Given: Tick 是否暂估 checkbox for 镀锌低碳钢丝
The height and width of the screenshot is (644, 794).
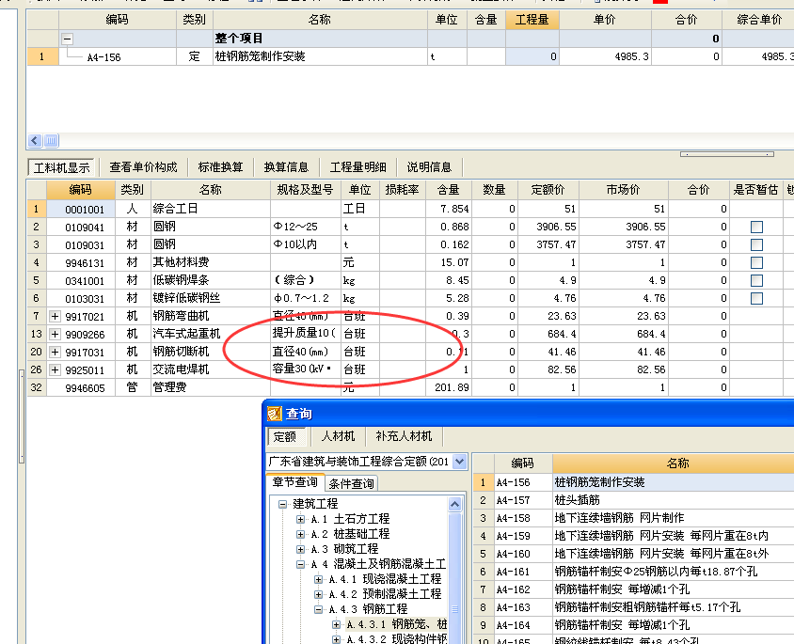Looking at the screenshot, I should pos(756,298).
